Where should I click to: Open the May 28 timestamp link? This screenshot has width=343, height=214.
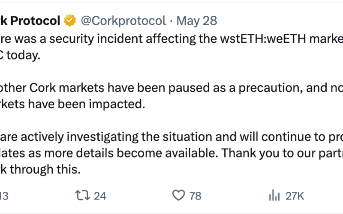point(197,21)
